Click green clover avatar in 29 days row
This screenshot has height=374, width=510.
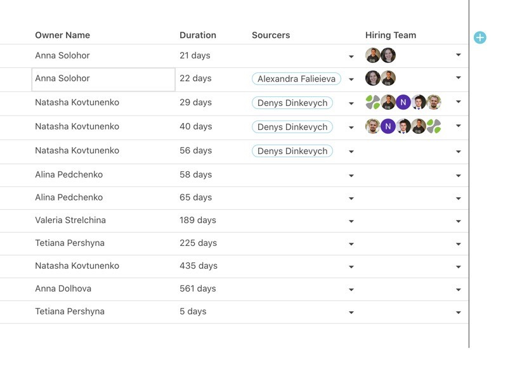coord(373,102)
